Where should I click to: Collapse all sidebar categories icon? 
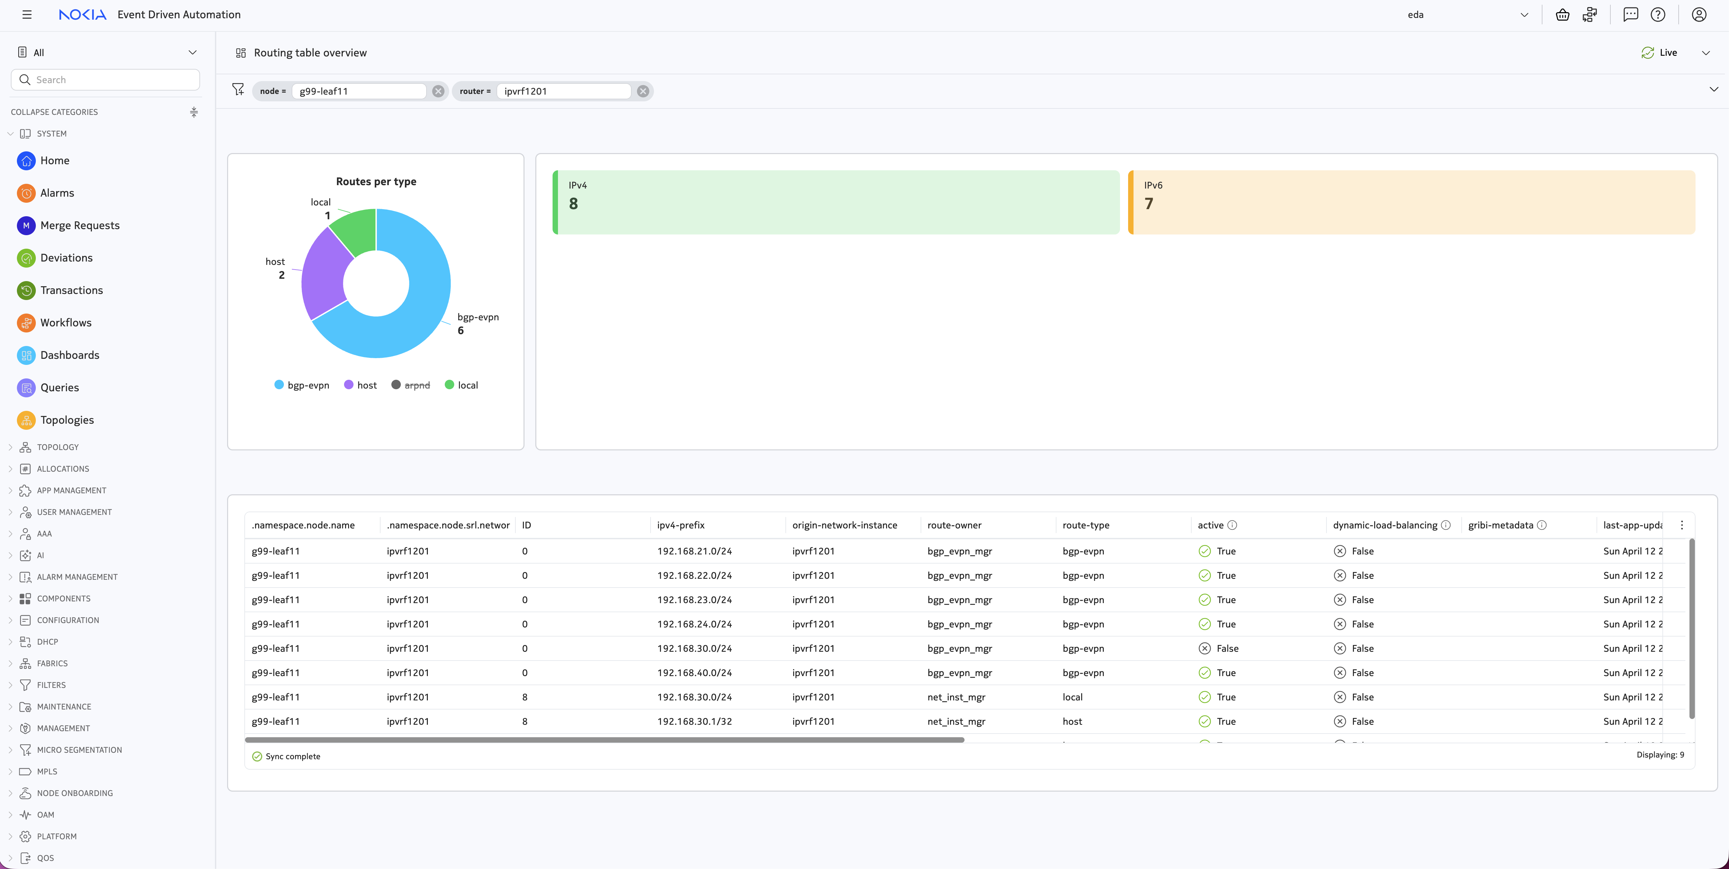pos(194,112)
